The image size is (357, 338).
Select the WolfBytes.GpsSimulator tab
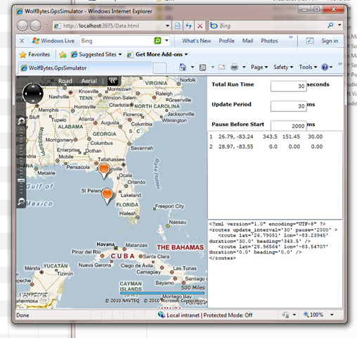click(86, 68)
